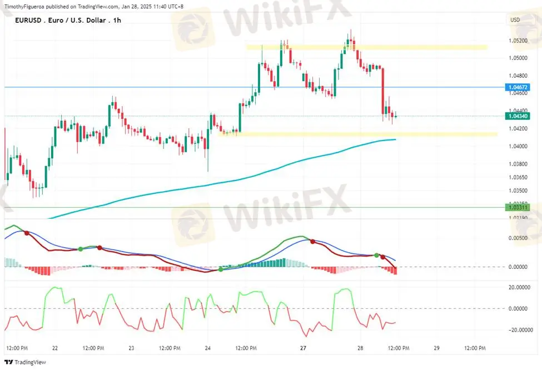Click the date label 28 on time axis
This screenshot has width=542, height=370.
[360, 348]
